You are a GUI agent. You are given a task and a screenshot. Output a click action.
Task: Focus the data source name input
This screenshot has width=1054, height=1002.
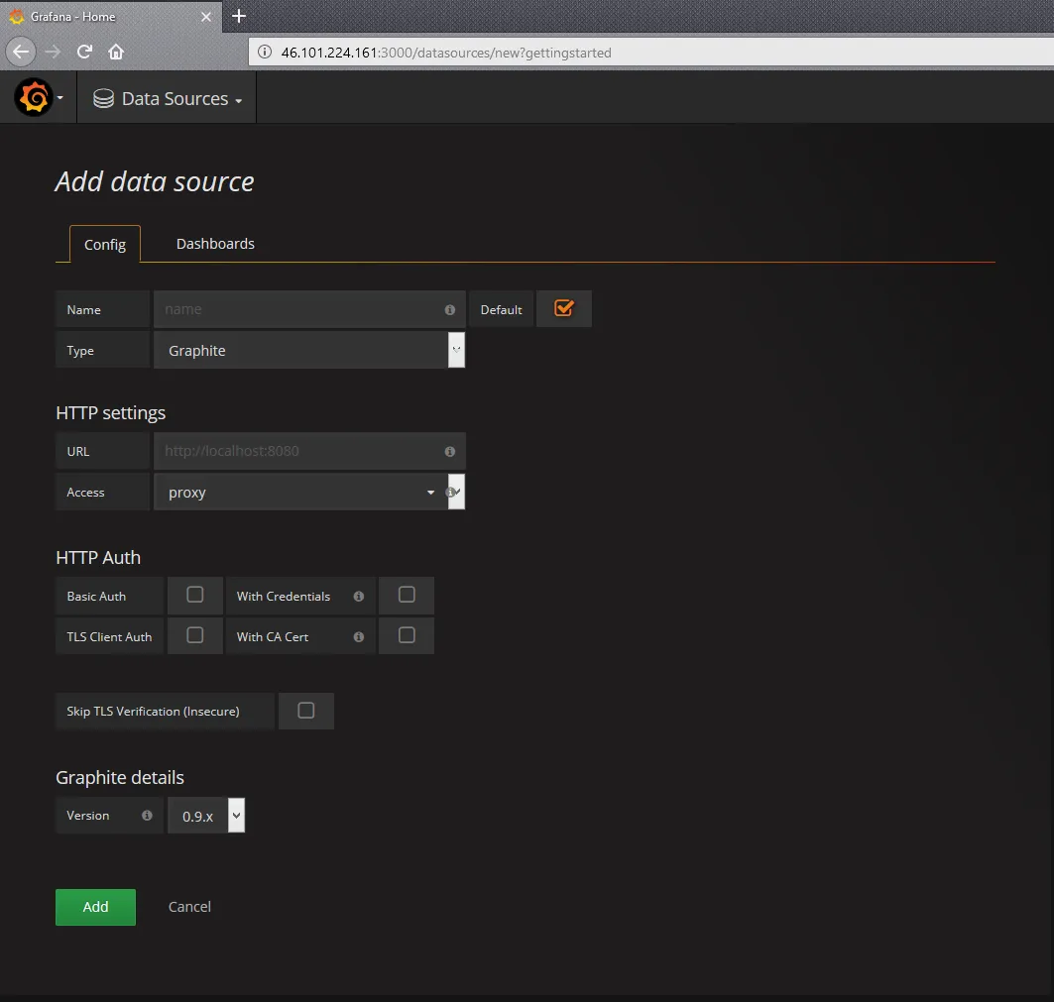click(309, 309)
